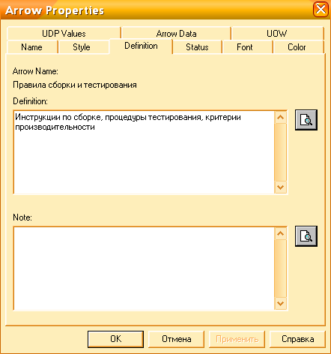
Task: Click inside the Note text area
Action: tap(144, 268)
